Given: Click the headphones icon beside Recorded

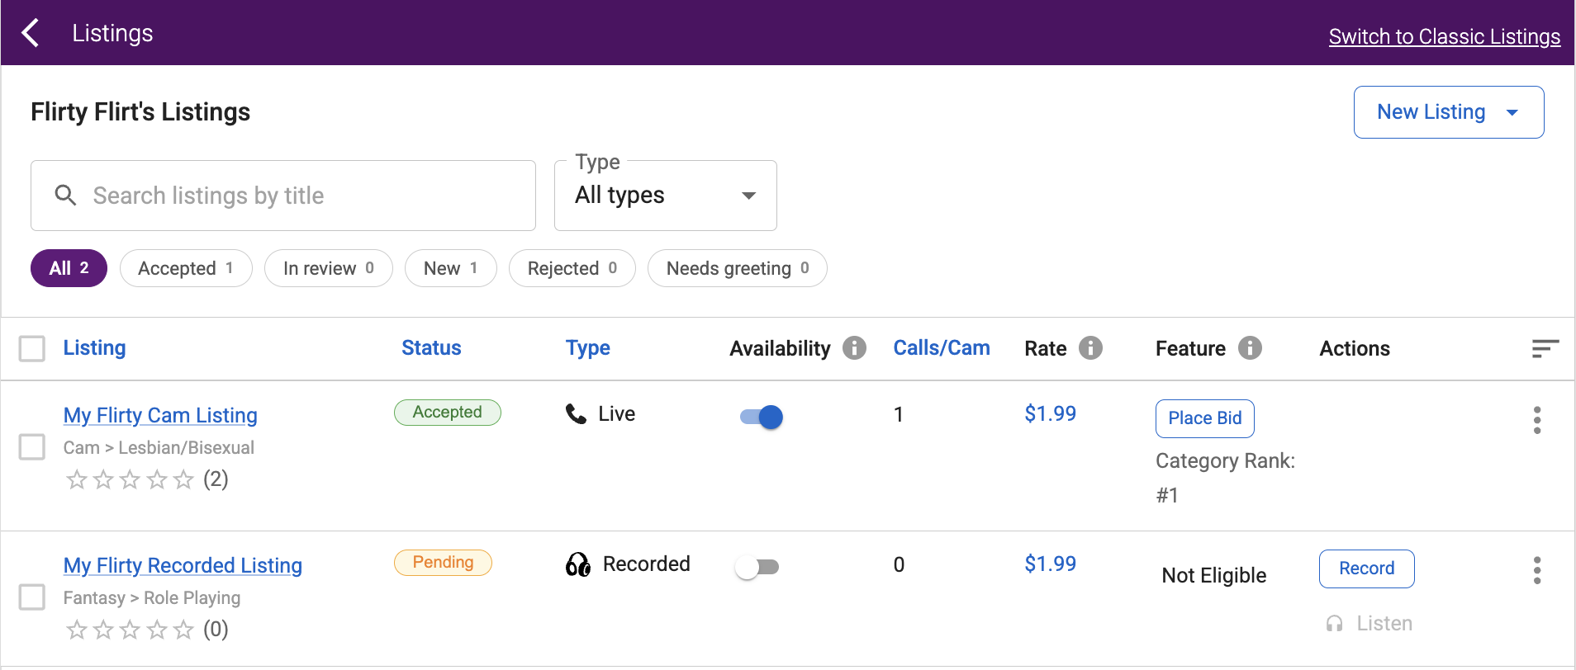Looking at the screenshot, I should click(578, 564).
